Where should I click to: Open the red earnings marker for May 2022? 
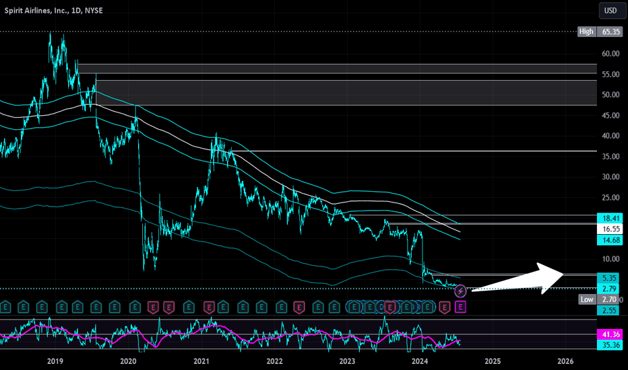point(299,307)
